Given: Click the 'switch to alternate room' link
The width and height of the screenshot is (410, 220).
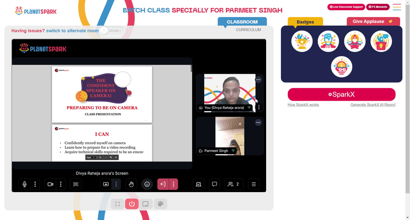Looking at the screenshot, I should 73,31.
